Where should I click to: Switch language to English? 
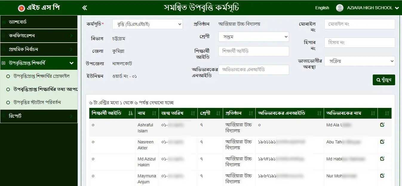[x=322, y=8]
